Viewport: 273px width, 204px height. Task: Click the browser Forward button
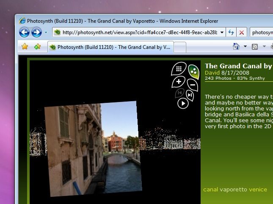tap(36, 32)
